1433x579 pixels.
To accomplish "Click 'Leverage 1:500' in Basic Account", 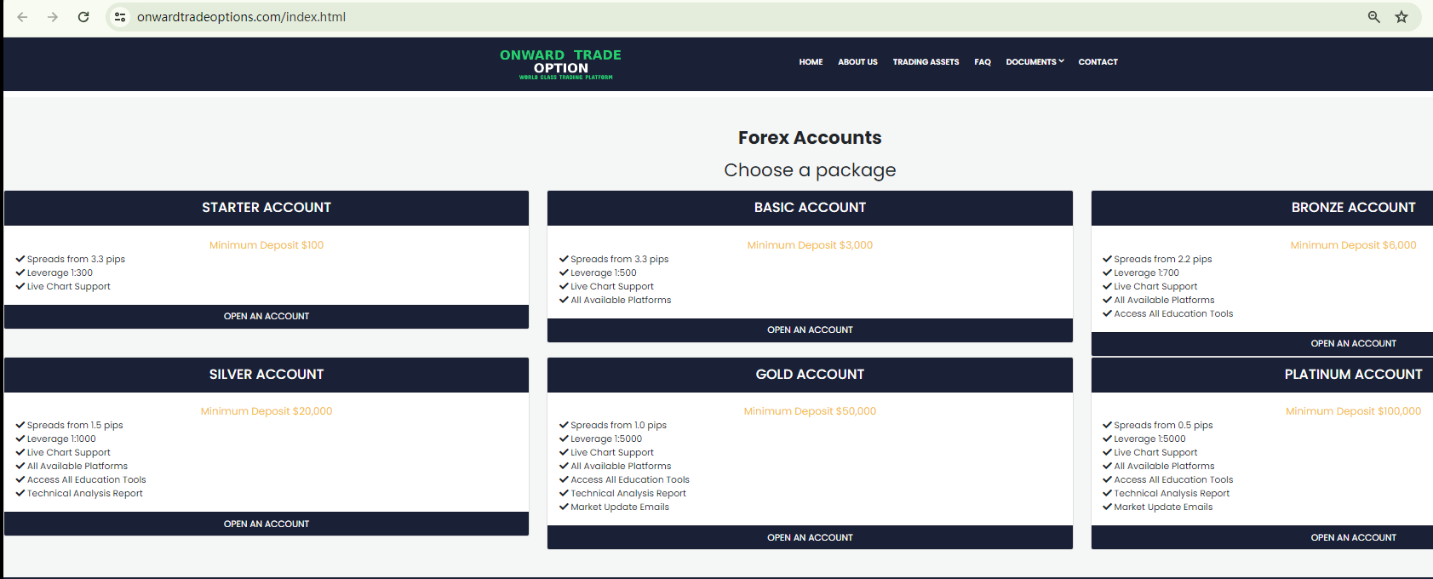I will (604, 273).
